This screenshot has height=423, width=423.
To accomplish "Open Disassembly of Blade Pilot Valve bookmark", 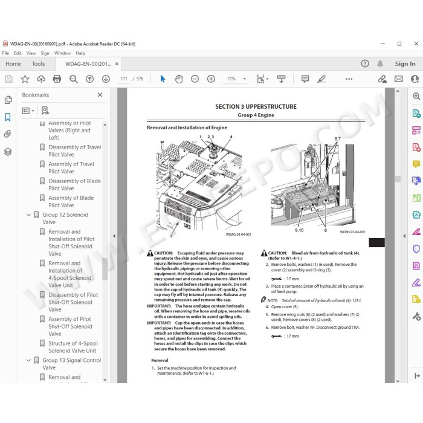I will [x=74, y=184].
